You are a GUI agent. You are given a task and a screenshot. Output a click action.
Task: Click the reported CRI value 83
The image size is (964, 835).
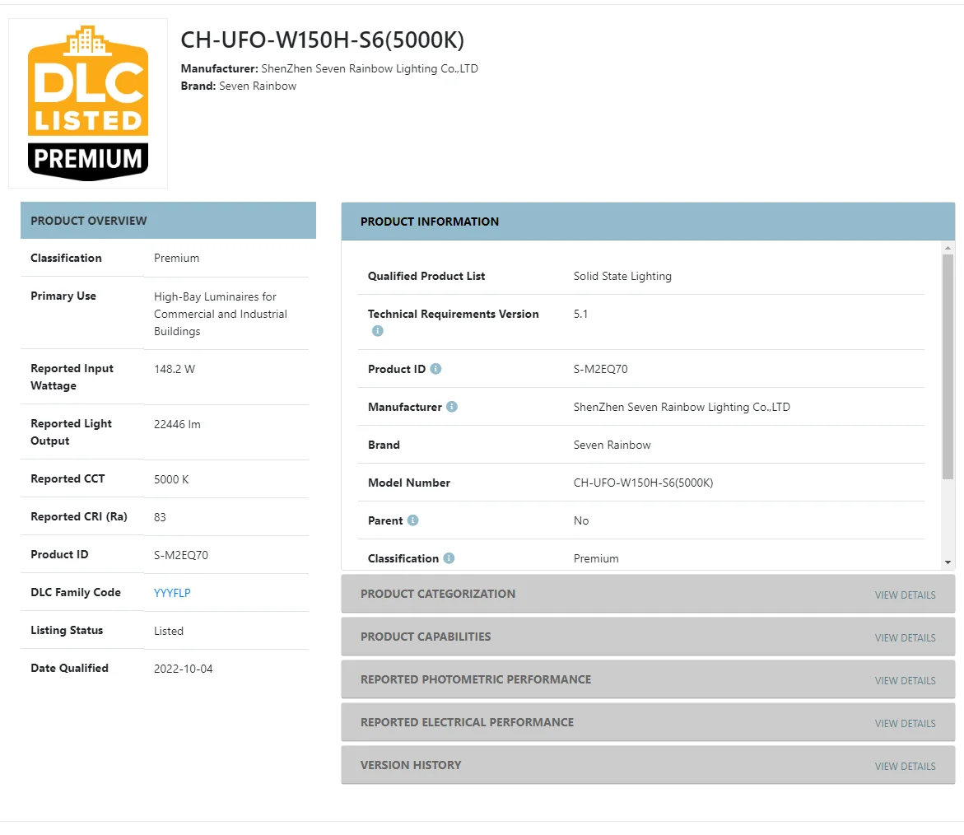(x=160, y=517)
